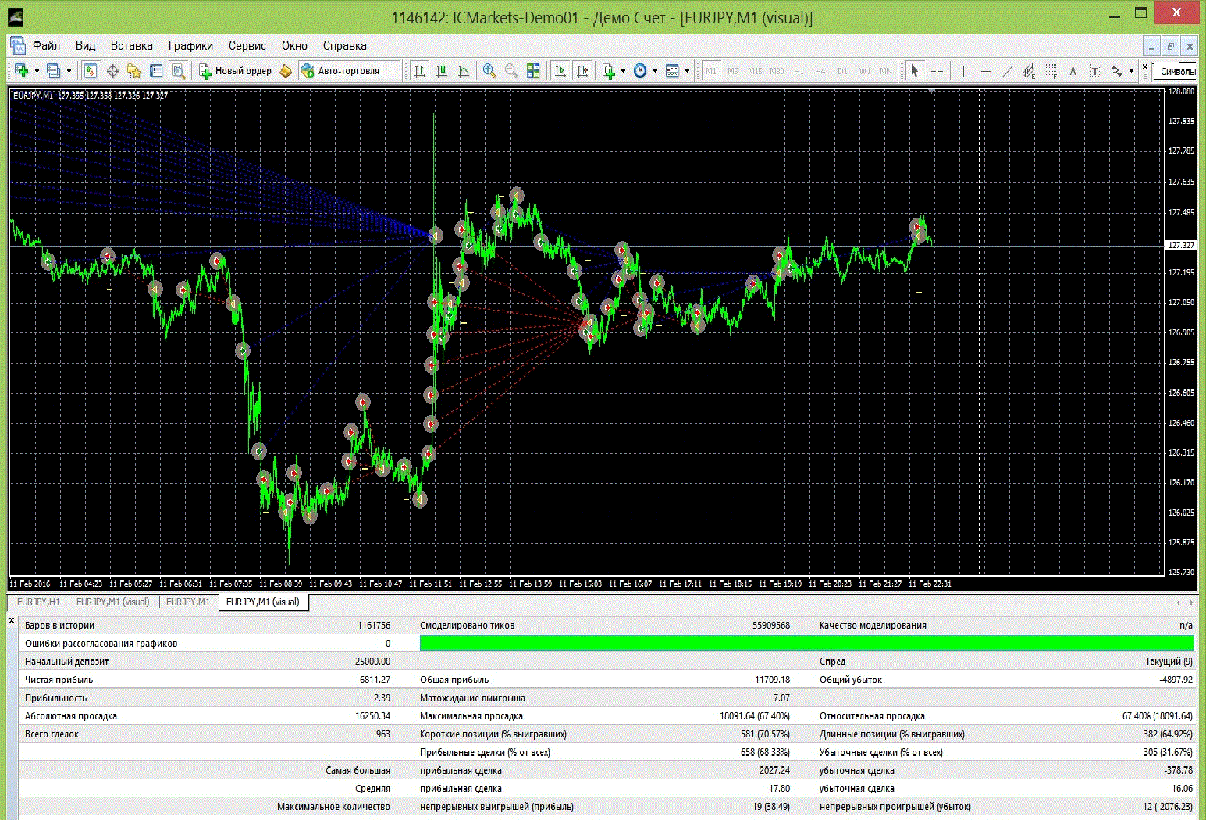The image size is (1206, 820).
Task: Click the 'Чистая прибыль' value 6811.27
Action: pyautogui.click(x=375, y=680)
